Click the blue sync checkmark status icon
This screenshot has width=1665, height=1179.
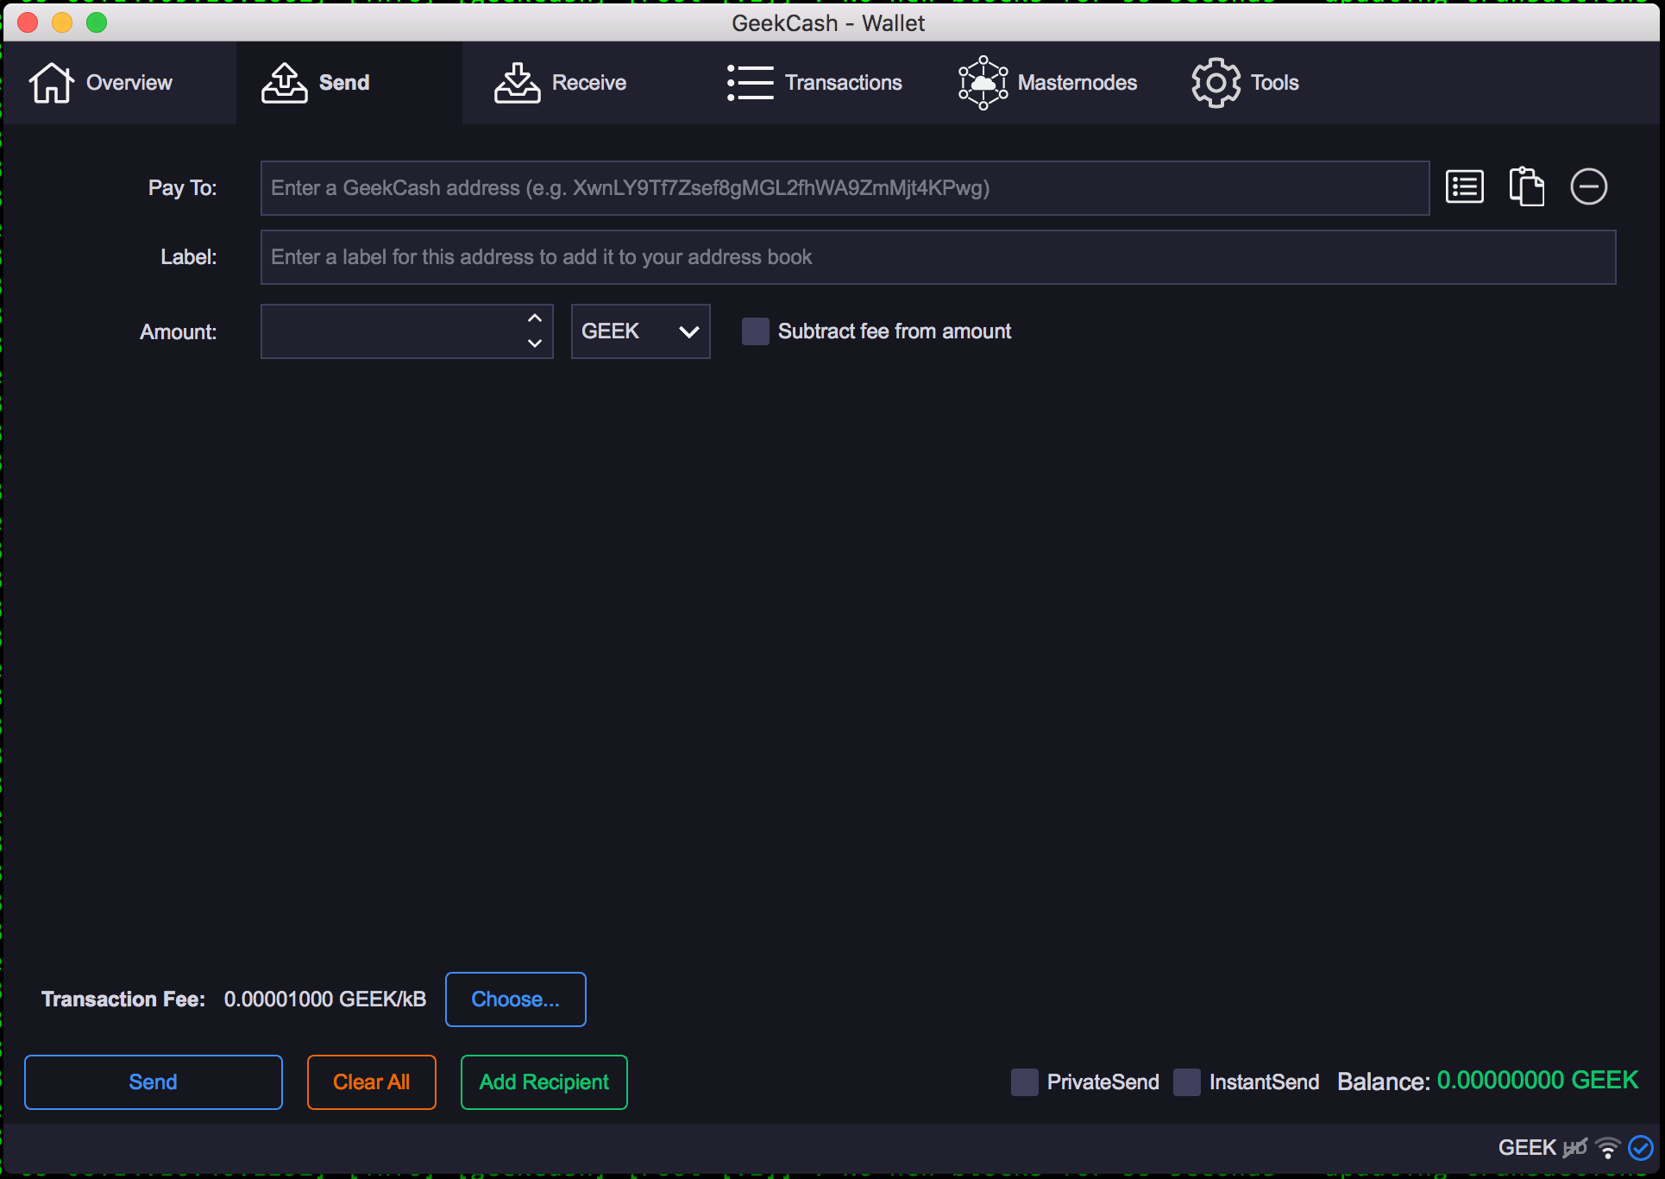pos(1640,1148)
